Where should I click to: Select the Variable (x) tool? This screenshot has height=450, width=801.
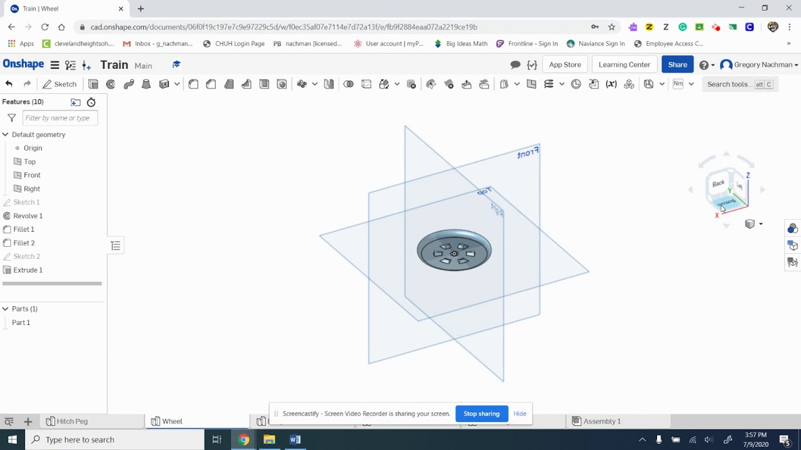click(611, 84)
